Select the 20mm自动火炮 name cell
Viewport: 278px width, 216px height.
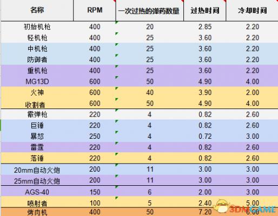37,170
